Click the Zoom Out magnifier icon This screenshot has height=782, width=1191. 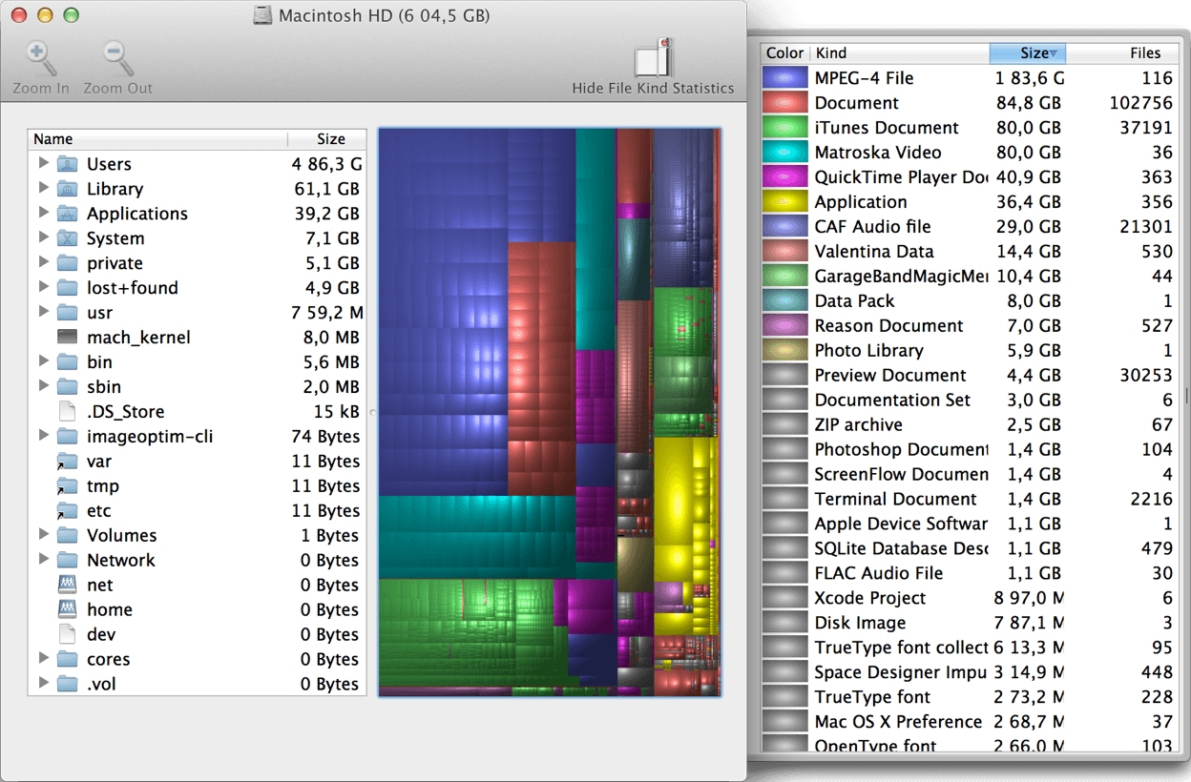click(x=117, y=59)
